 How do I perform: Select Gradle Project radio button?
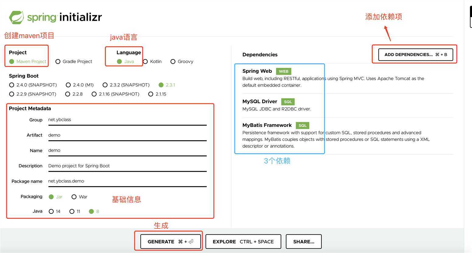point(74,61)
